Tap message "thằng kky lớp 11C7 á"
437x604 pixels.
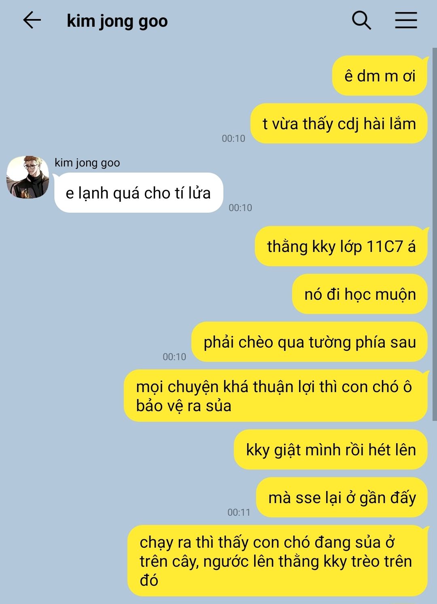click(x=341, y=246)
